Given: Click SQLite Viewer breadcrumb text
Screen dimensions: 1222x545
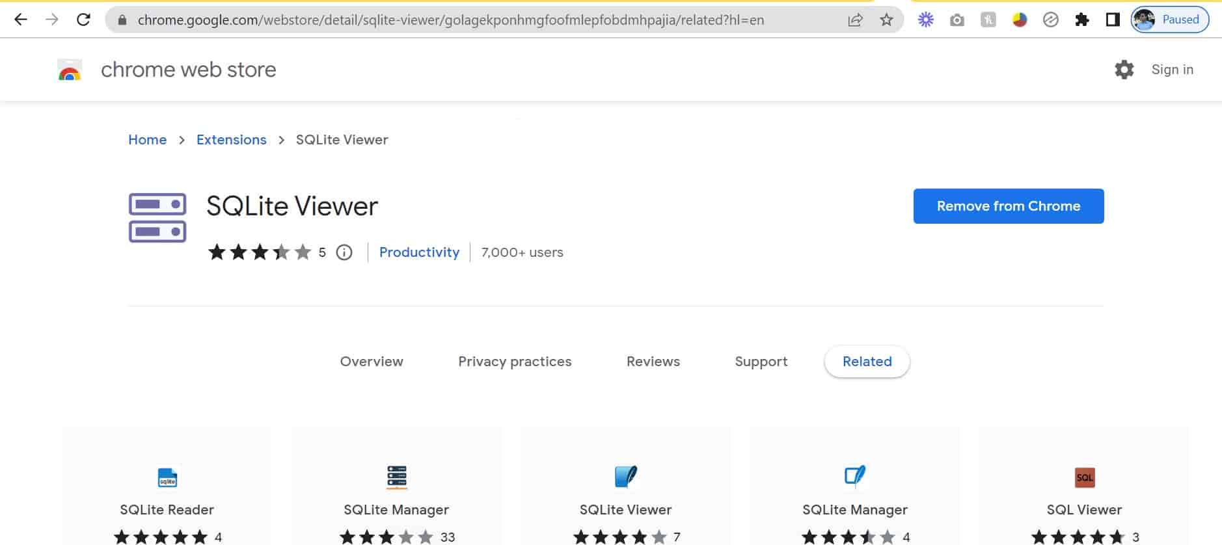Looking at the screenshot, I should pyautogui.click(x=342, y=140).
